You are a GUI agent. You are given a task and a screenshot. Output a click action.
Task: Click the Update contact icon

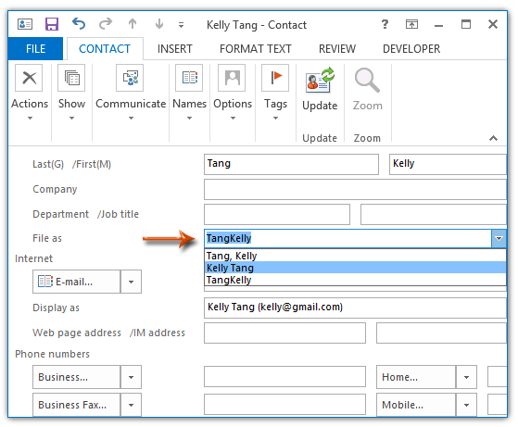320,80
